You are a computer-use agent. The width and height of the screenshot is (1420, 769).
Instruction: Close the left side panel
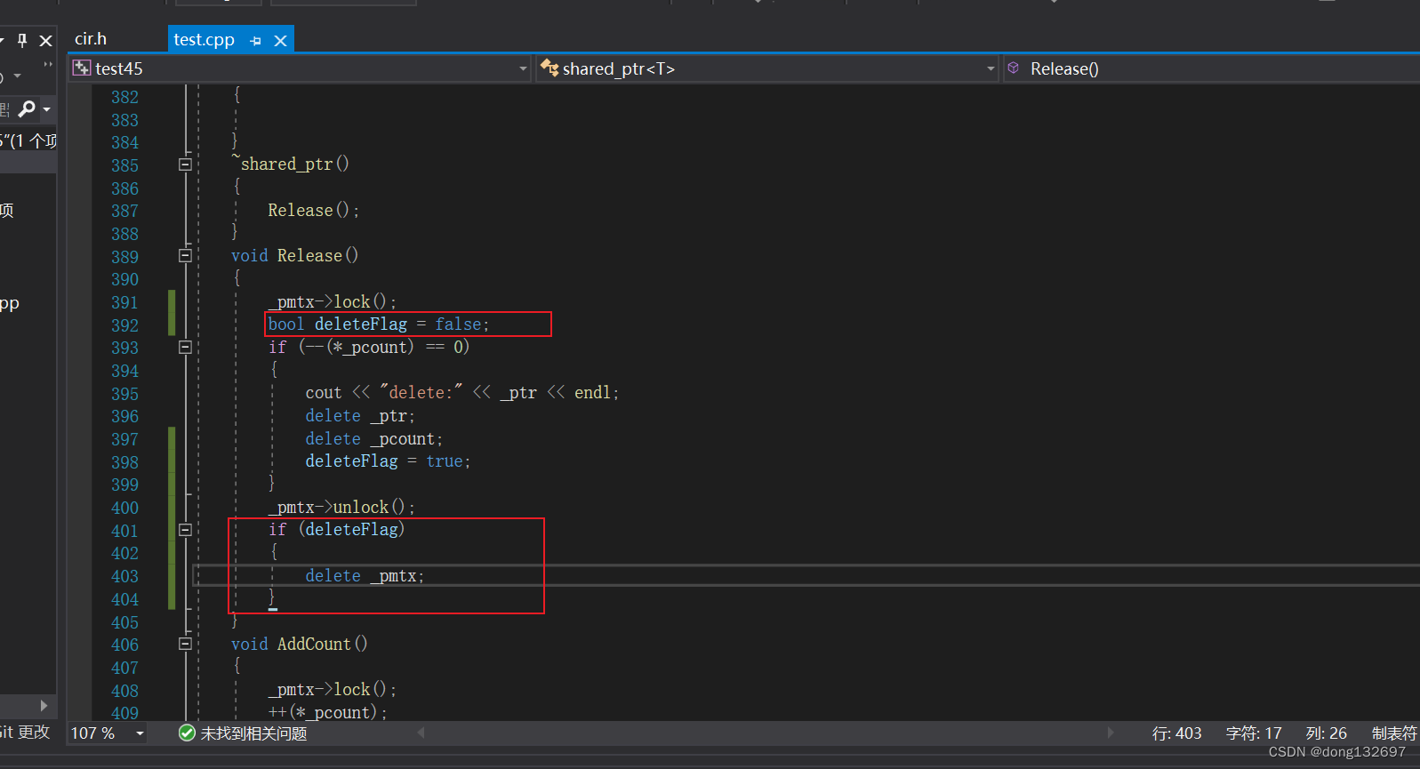click(x=46, y=41)
